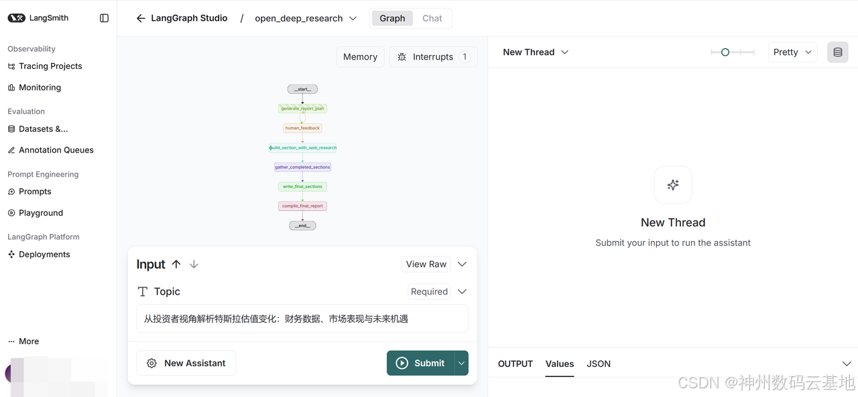
Task: Select the __start__ graph node
Action: [302, 89]
